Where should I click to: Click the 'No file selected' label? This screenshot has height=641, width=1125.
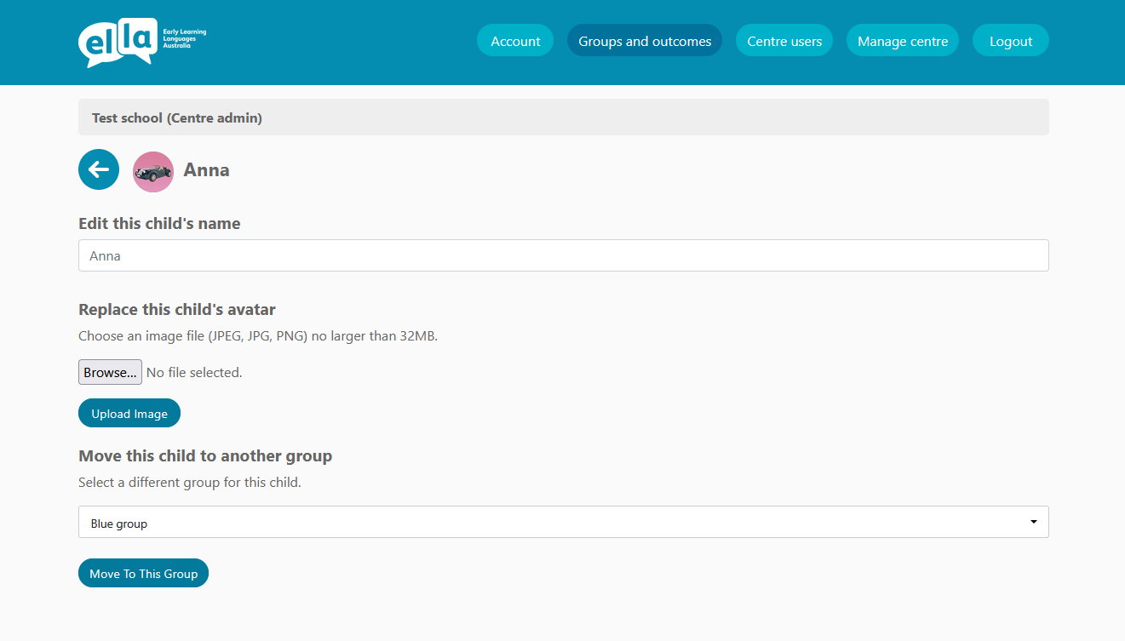click(x=194, y=372)
